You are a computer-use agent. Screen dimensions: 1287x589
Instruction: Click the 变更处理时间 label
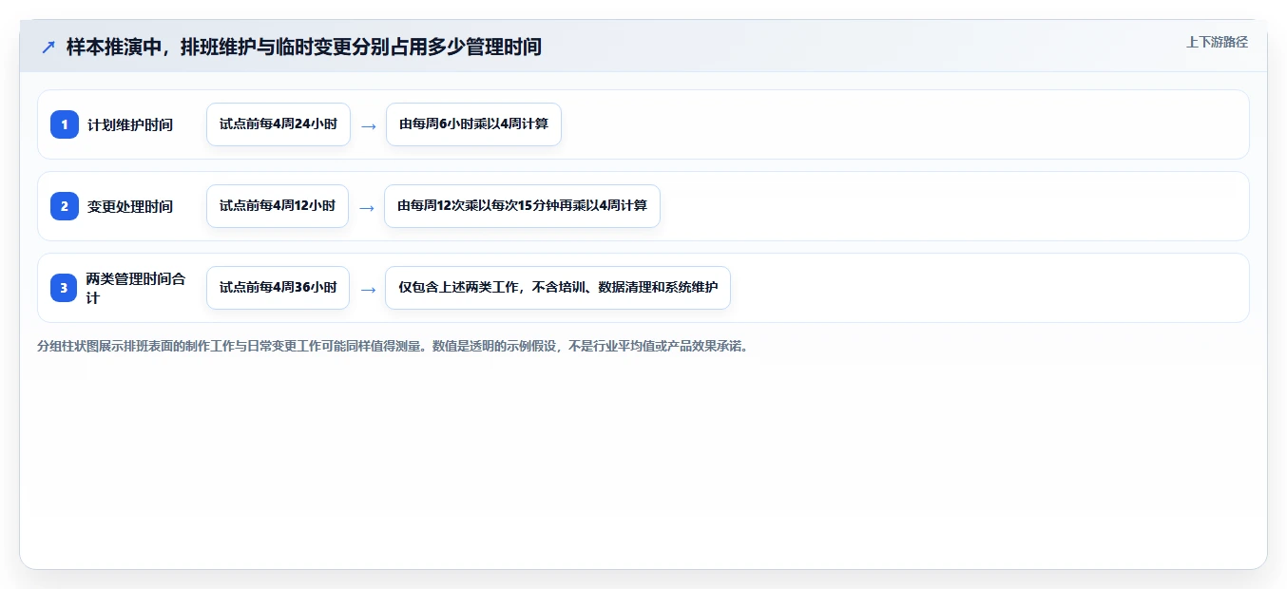(x=130, y=206)
